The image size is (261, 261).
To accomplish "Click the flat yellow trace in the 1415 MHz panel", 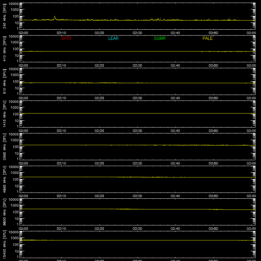I will pos(137,113).
